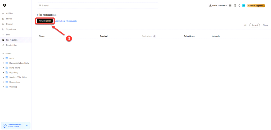
Task: Open Learn about file requests link
Action: [66, 21]
